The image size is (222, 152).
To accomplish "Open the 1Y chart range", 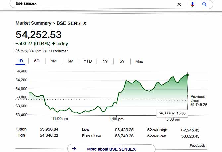I will 105,61.
